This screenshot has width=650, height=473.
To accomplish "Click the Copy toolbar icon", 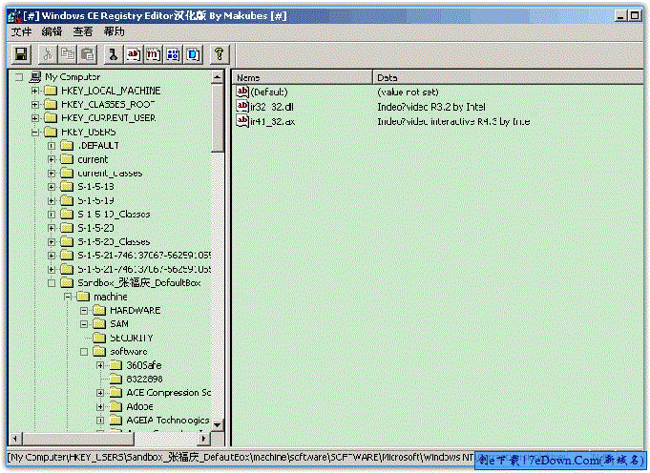I will click(69, 54).
